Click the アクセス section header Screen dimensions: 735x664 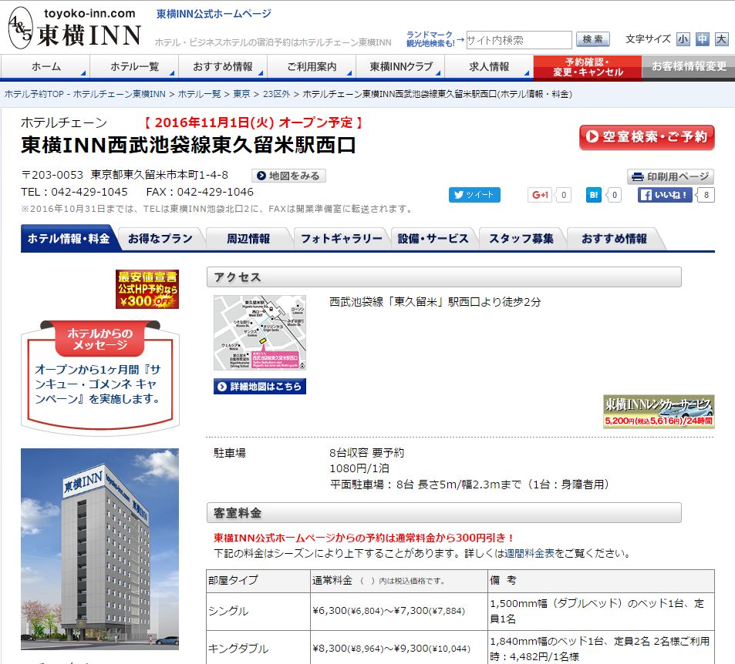[444, 277]
